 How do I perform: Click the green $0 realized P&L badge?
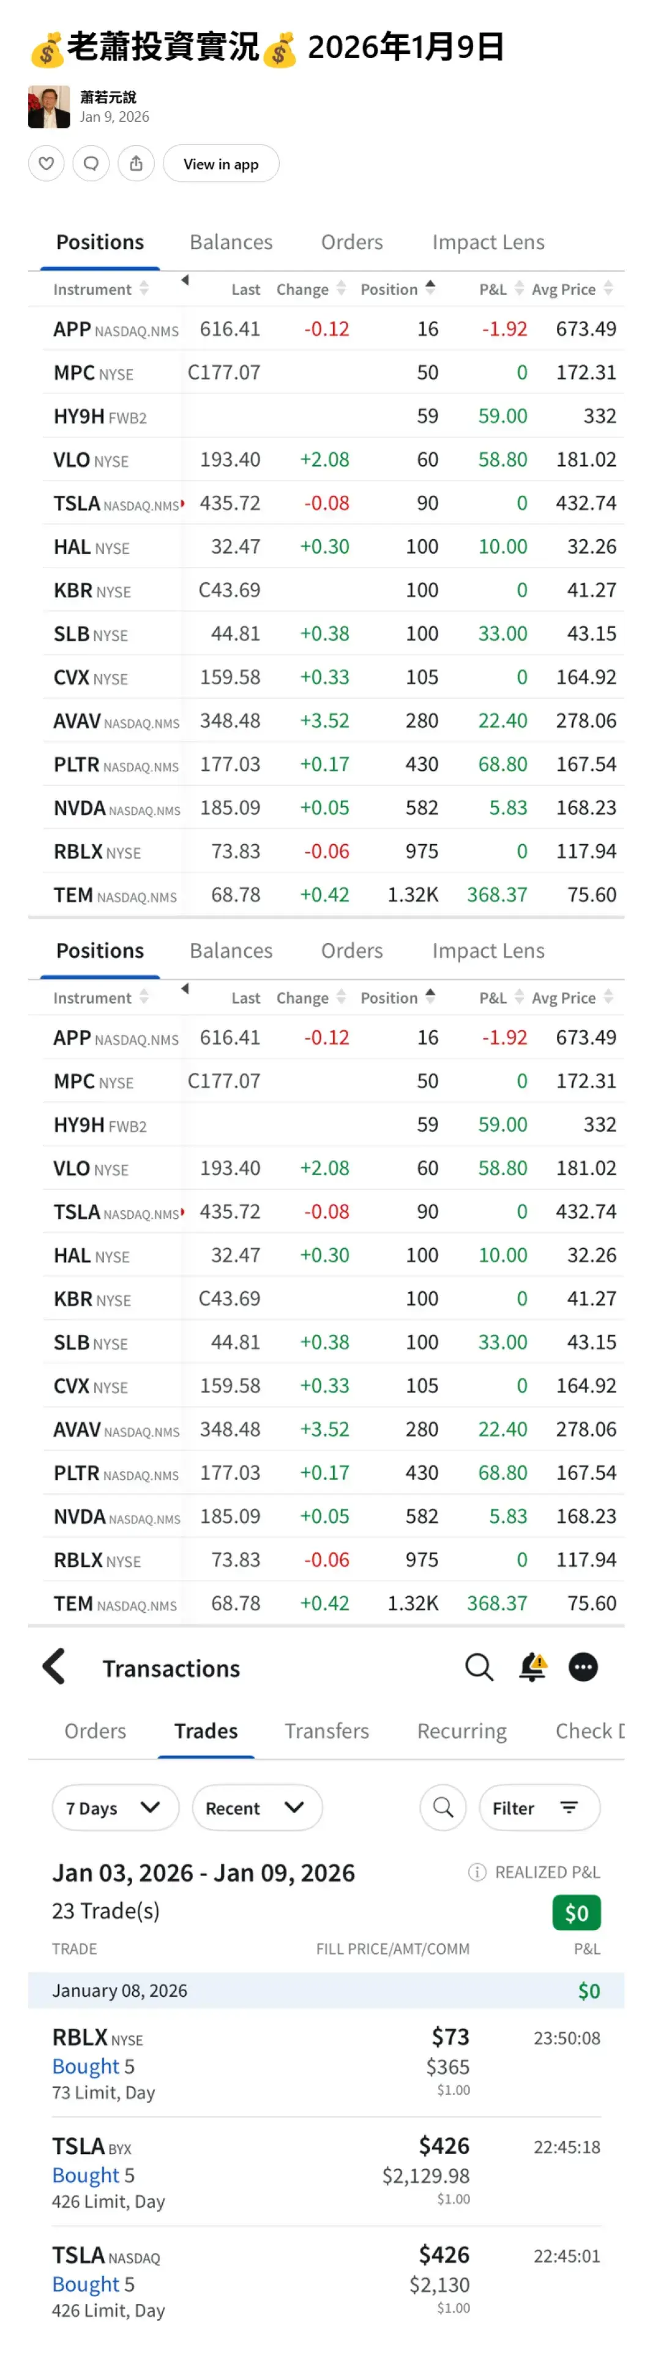(577, 1913)
